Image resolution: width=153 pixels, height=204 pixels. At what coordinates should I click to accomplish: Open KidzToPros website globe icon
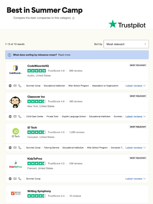pyautogui.click(x=10, y=179)
